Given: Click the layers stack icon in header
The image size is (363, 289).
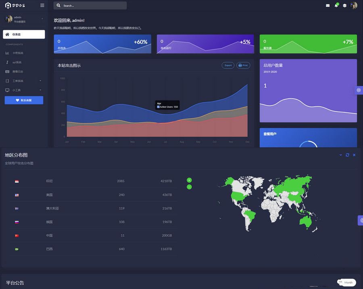Looking at the screenshot, I should (344, 6).
